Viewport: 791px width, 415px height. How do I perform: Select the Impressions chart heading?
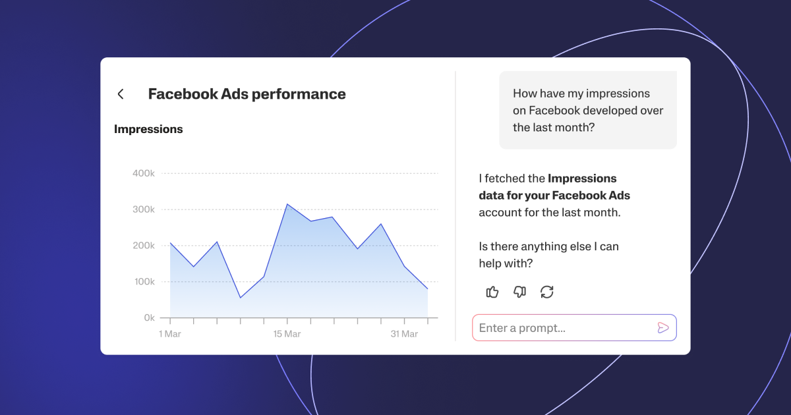pyautogui.click(x=148, y=129)
